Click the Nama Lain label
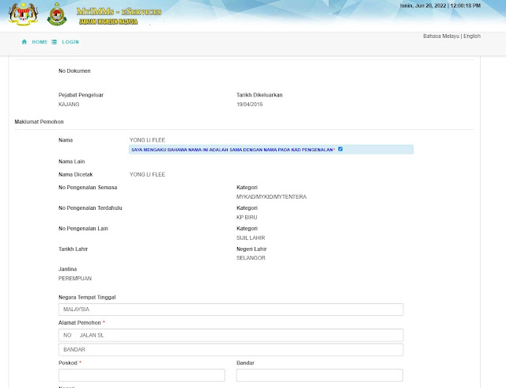The width and height of the screenshot is (506, 388). (72, 162)
